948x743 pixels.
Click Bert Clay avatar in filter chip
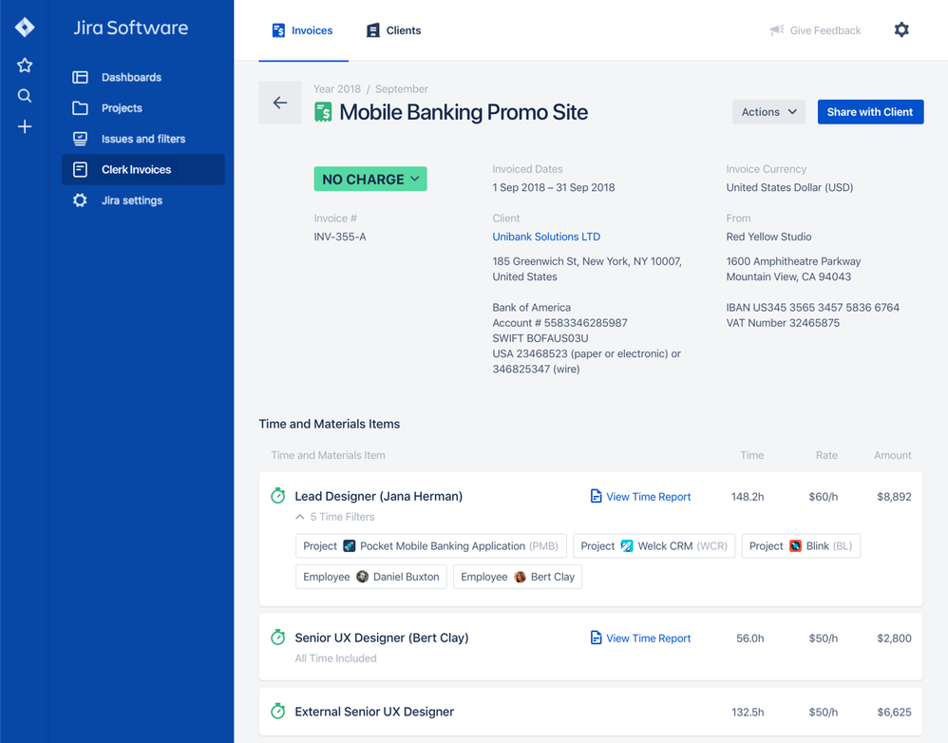click(520, 577)
